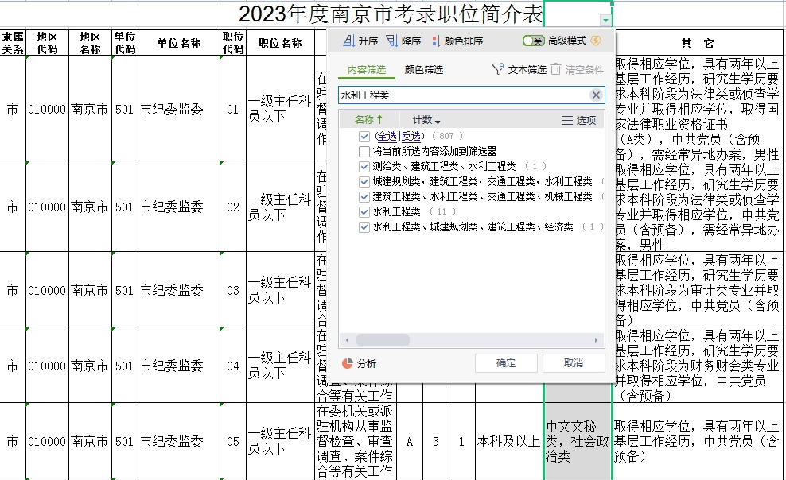Viewport: 786px width, 480px height.
Task: Open the 文本筛选 text filter funnel
Action: pyautogui.click(x=519, y=70)
